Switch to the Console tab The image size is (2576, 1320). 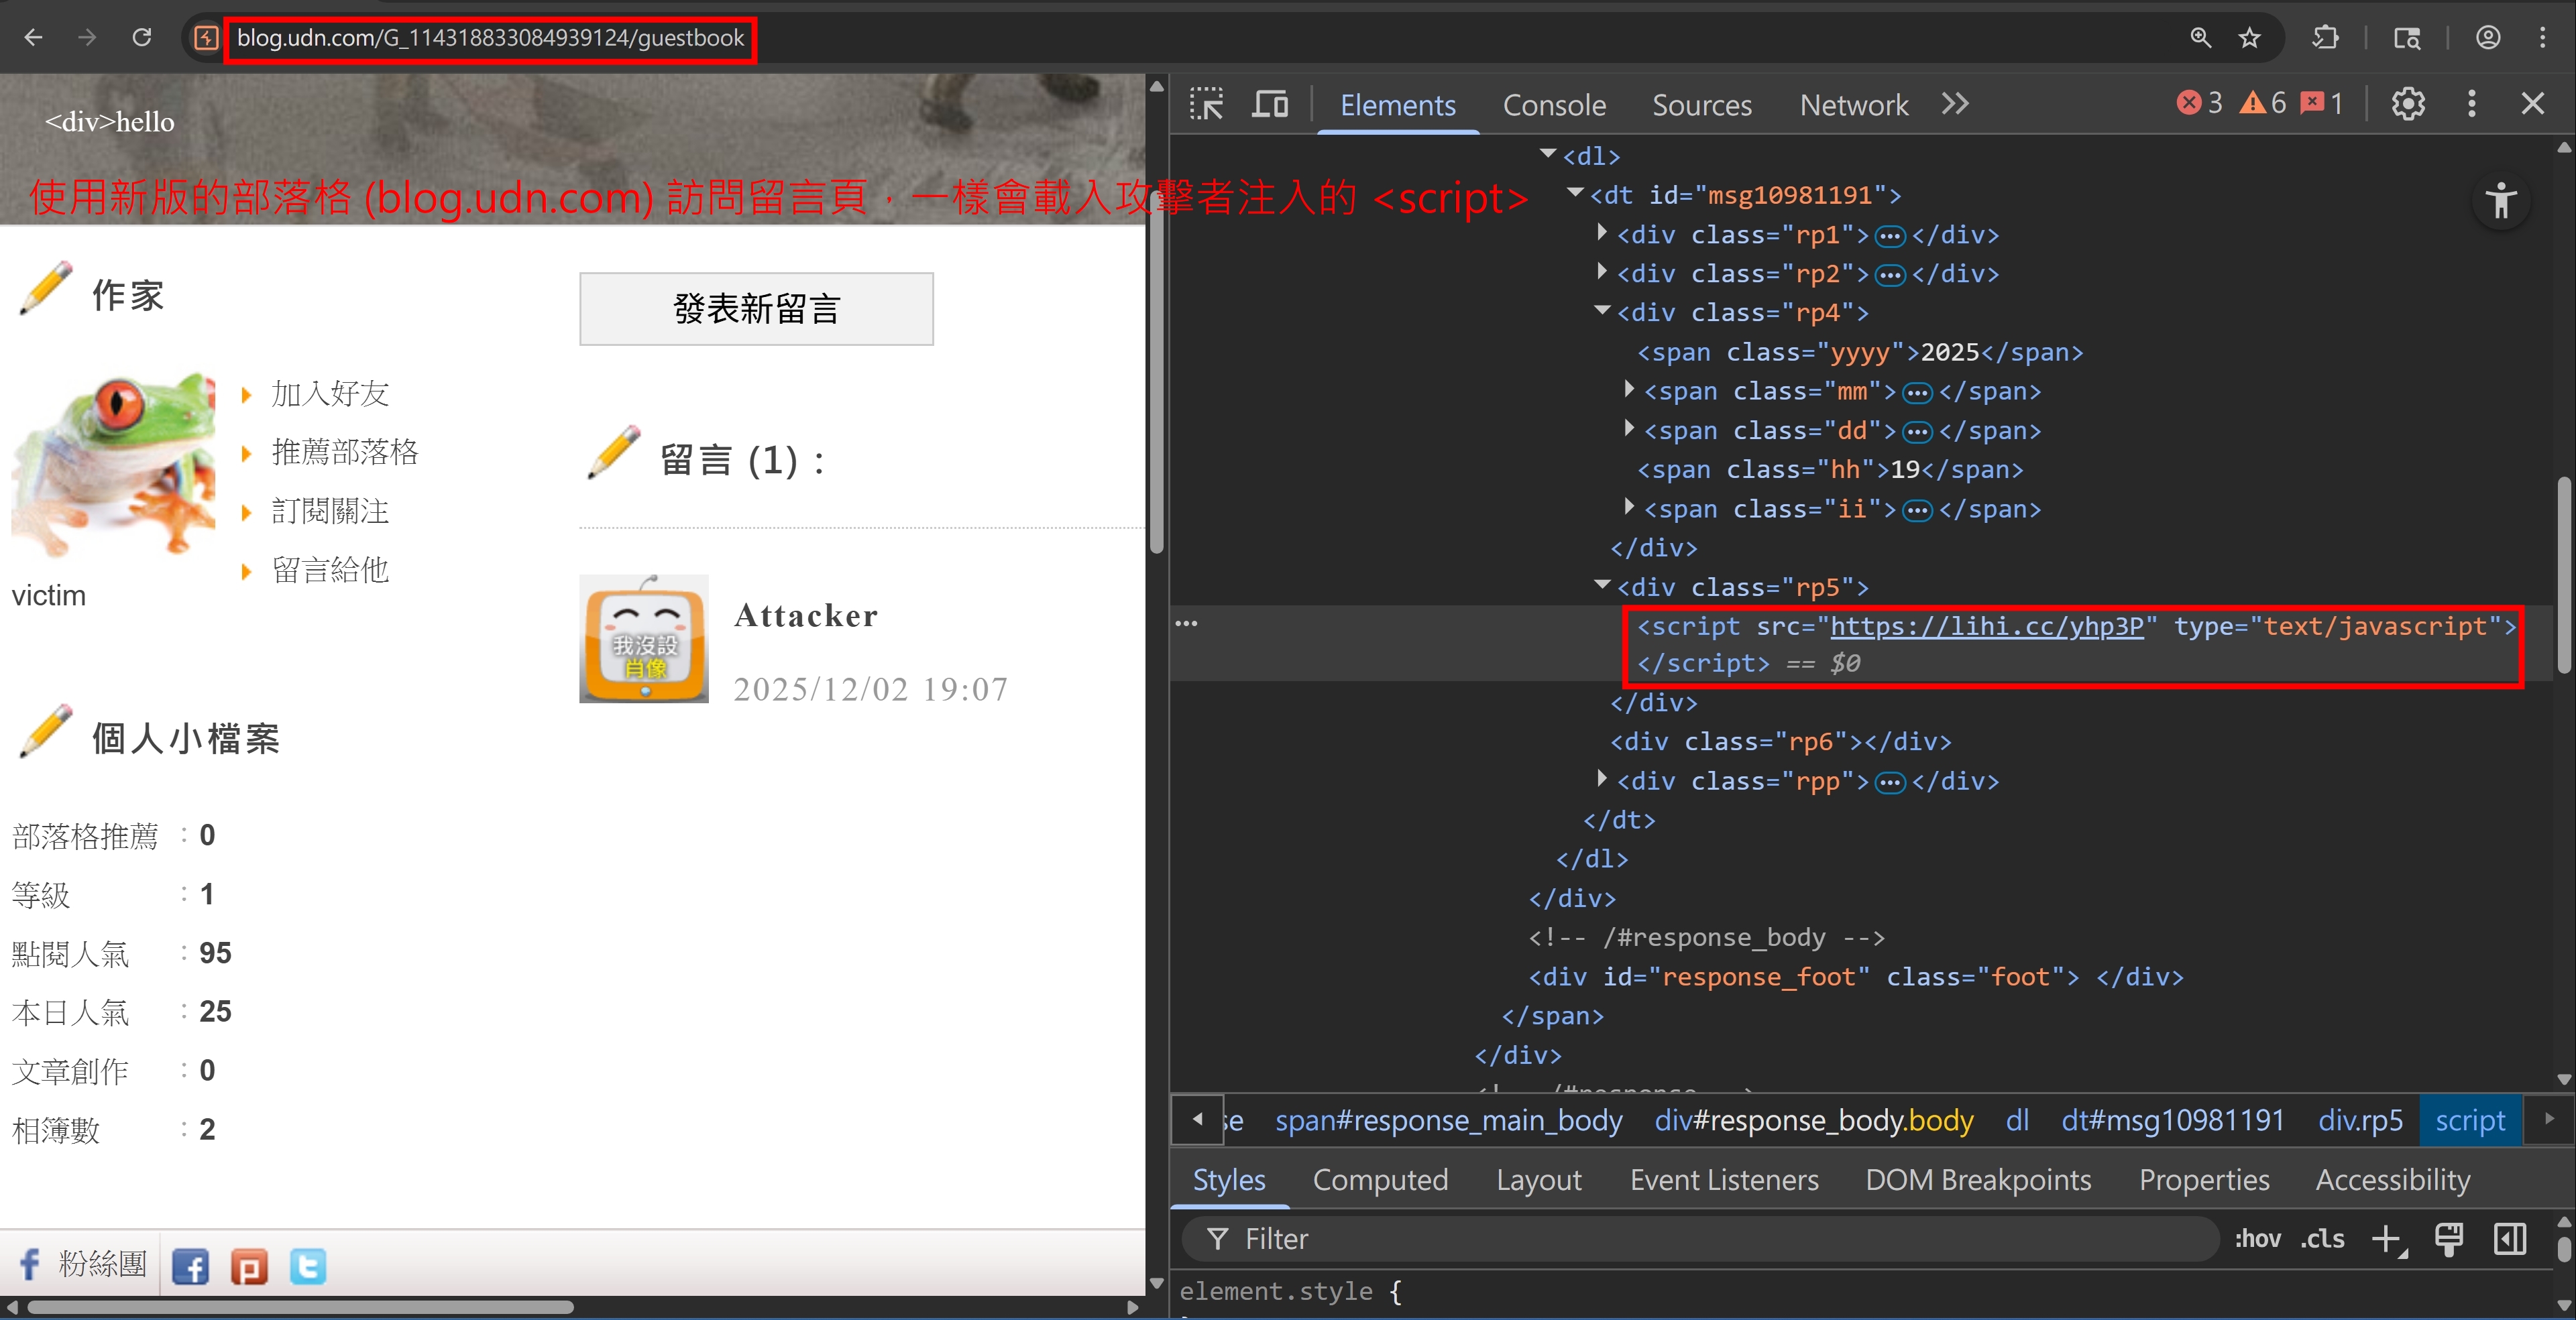click(1554, 105)
